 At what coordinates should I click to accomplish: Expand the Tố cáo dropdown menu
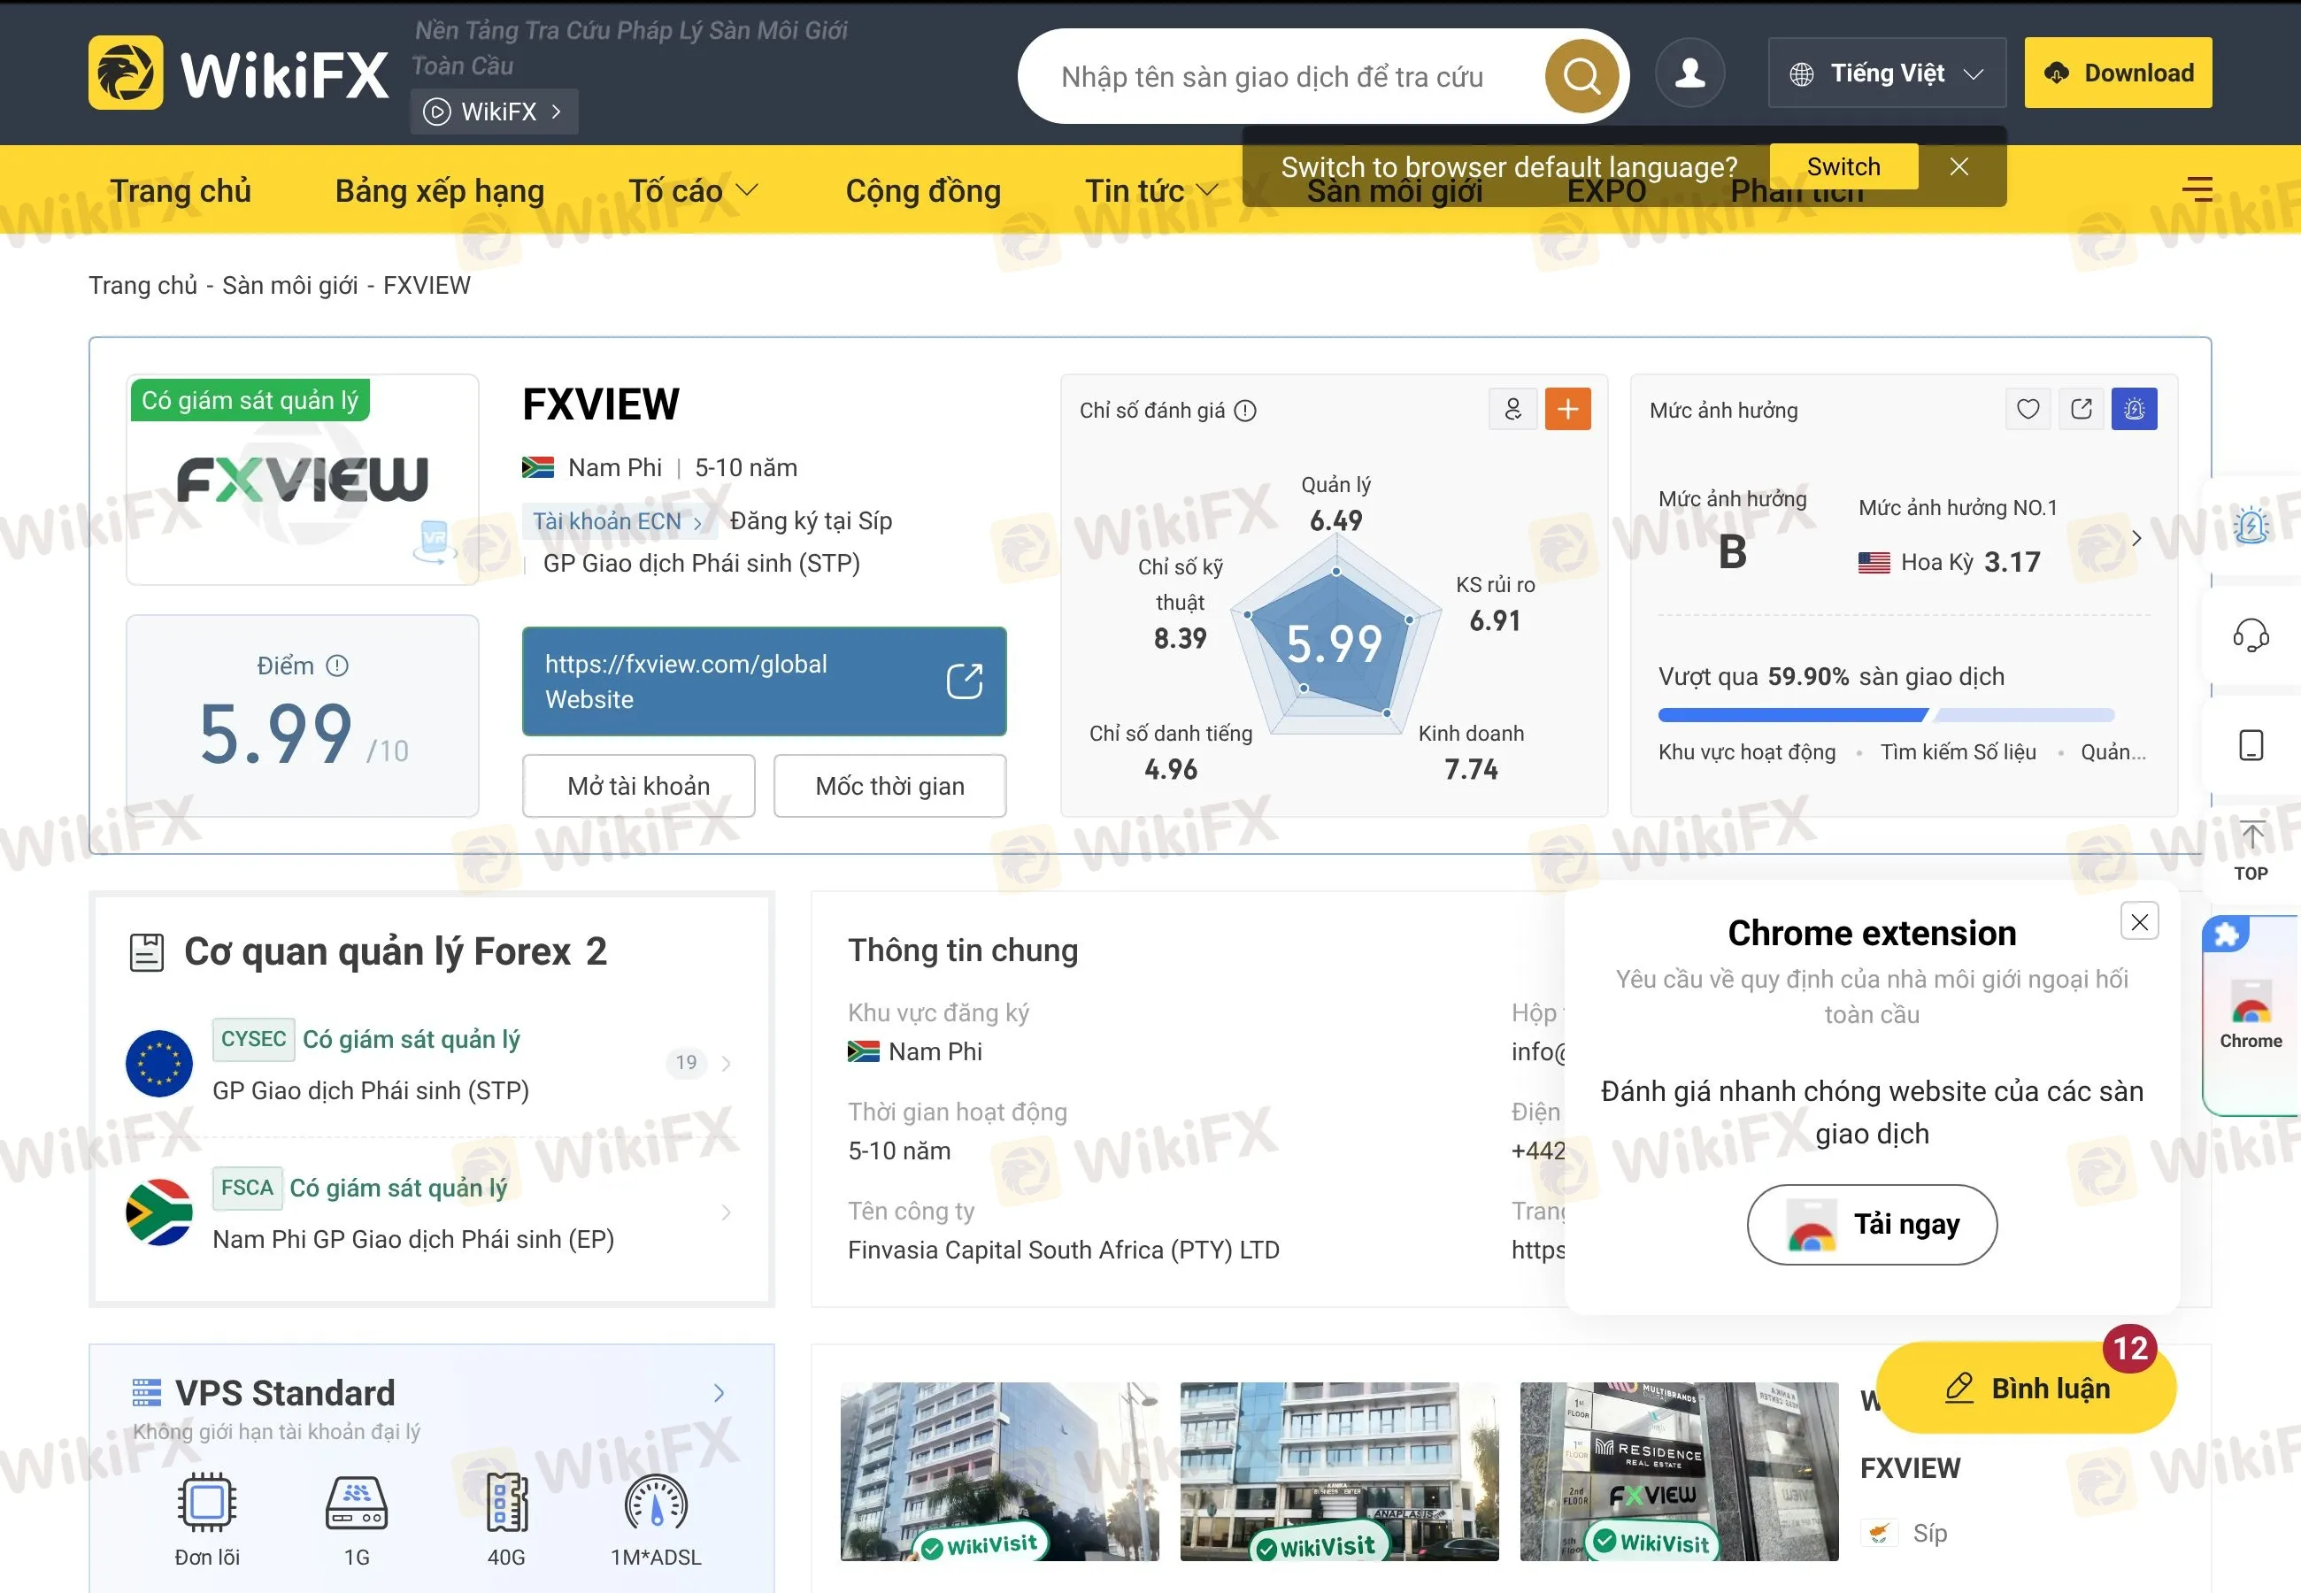pos(692,189)
